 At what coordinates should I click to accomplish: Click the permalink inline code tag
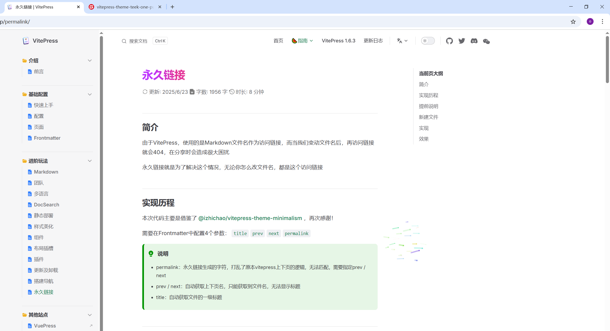296,233
